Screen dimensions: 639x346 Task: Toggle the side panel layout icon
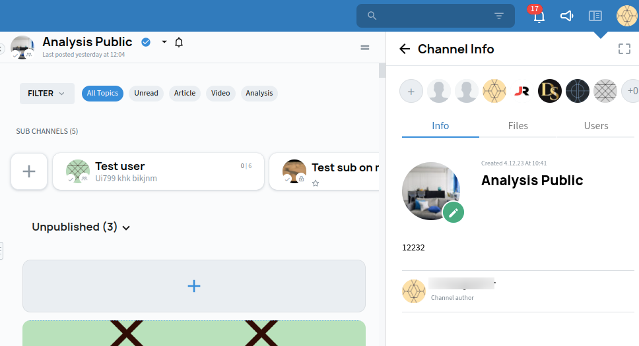tap(595, 16)
